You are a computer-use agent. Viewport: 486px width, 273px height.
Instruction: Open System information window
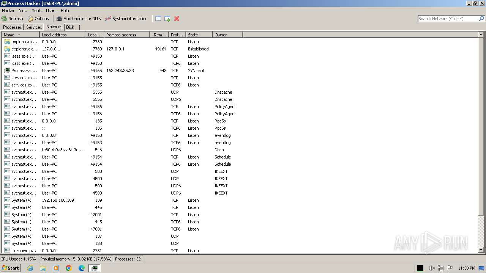126,19
